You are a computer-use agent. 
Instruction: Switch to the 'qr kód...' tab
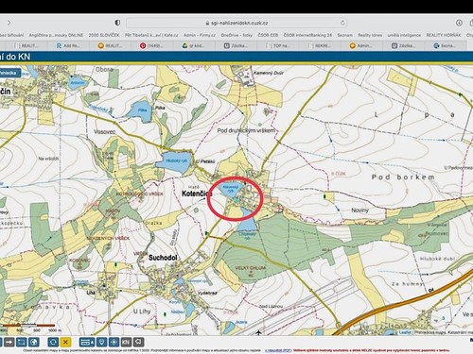pos(193,45)
